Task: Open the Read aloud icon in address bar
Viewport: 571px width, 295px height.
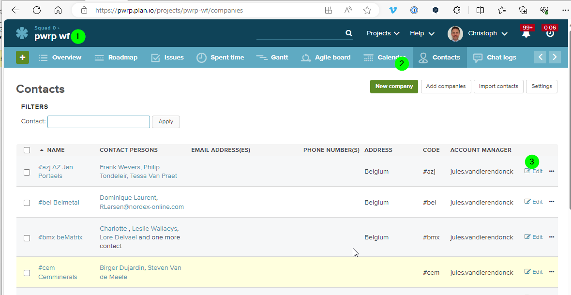Action: (x=348, y=10)
